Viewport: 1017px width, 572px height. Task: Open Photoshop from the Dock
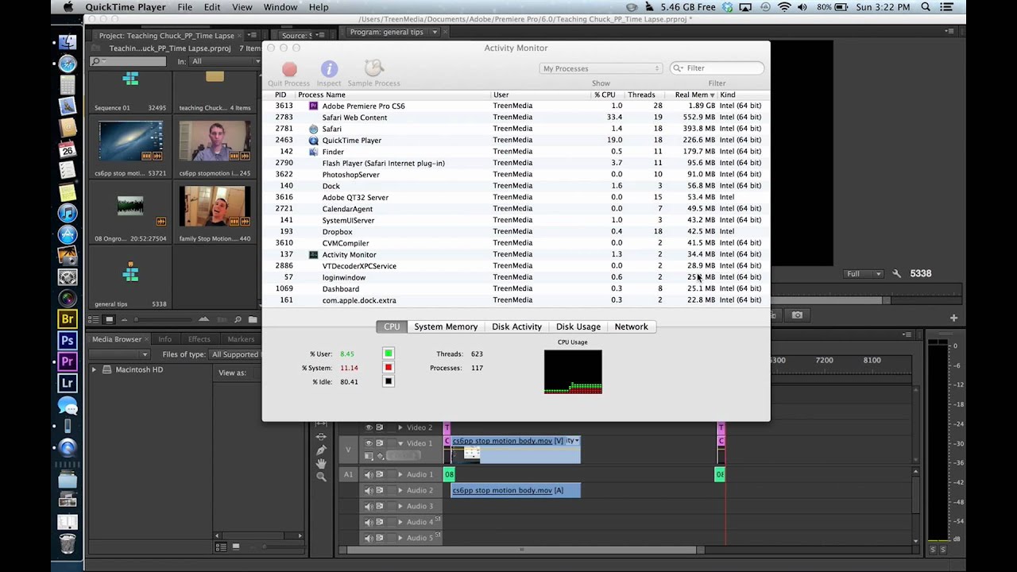(68, 340)
